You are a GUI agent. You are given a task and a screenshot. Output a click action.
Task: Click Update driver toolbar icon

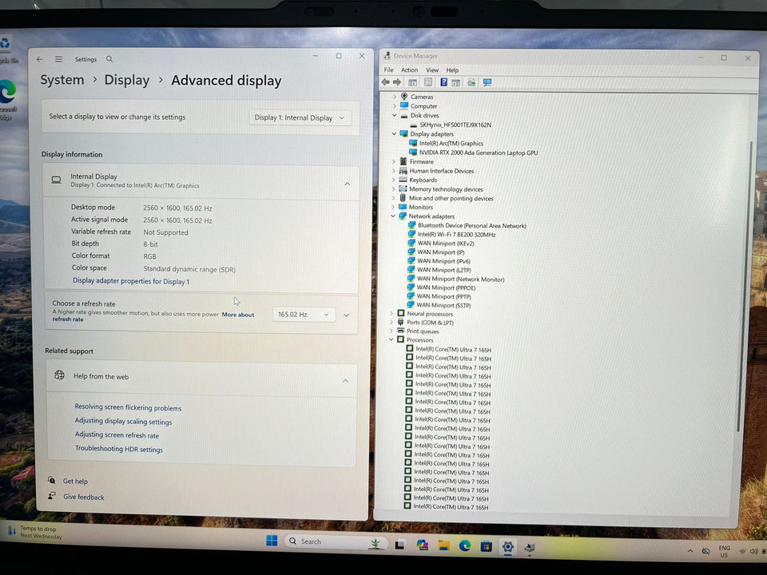pyautogui.click(x=471, y=82)
